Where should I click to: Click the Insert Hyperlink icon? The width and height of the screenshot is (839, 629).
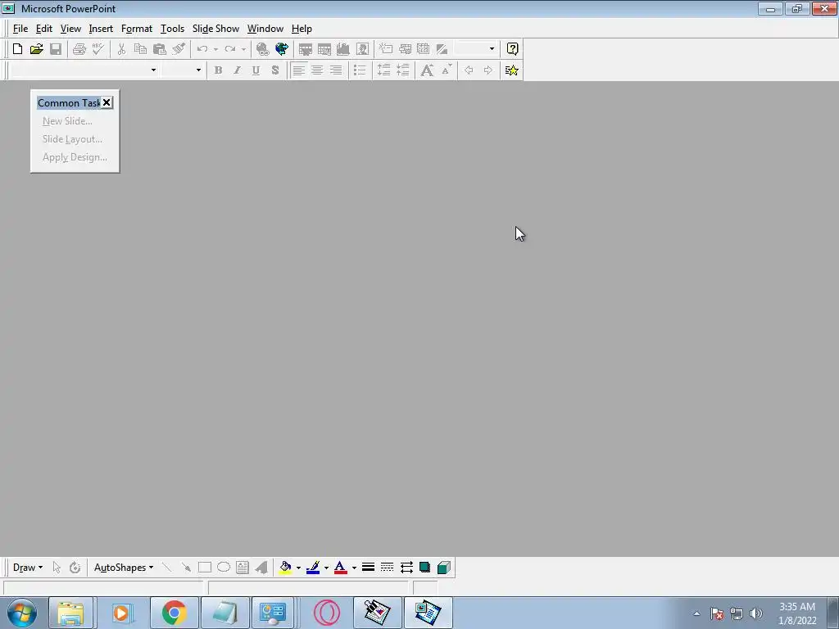coord(262,49)
